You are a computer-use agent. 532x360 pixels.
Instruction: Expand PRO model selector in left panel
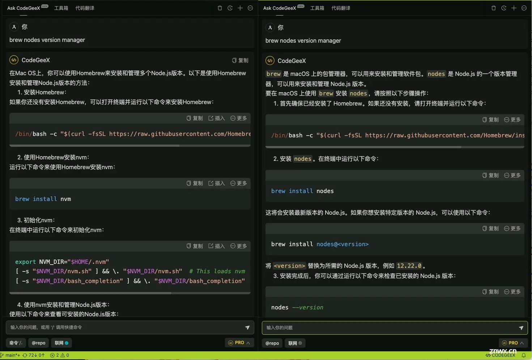[239, 343]
